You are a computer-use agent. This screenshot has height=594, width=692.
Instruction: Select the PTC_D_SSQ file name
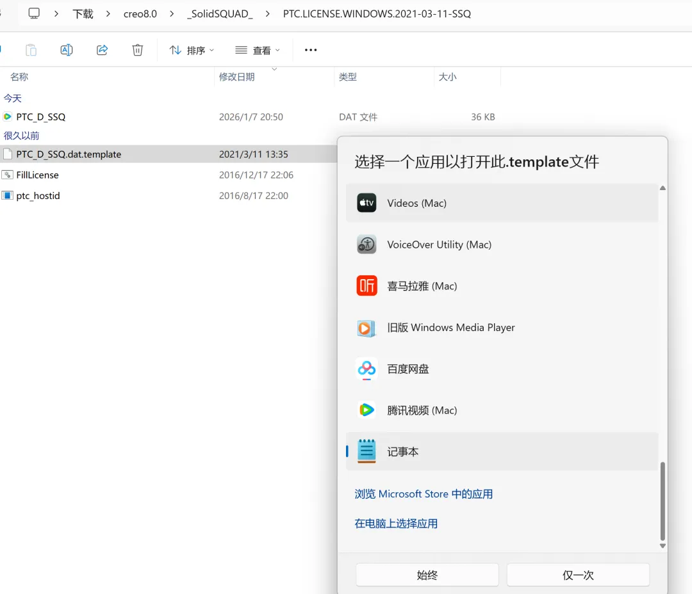tap(40, 117)
